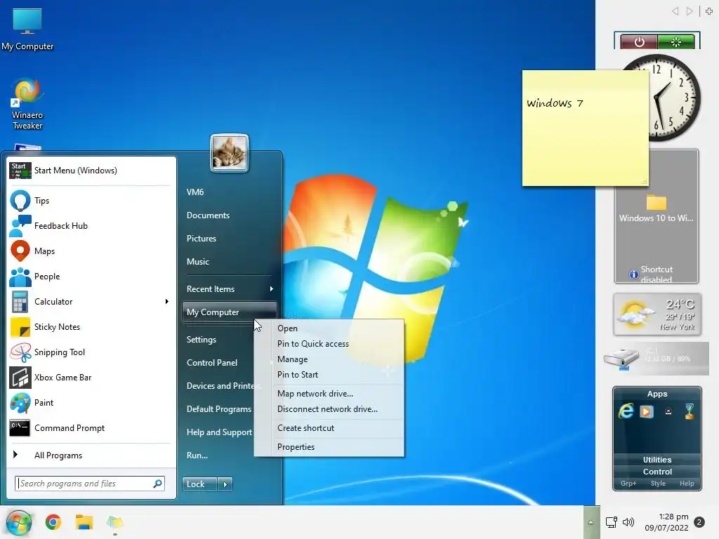Click the red power button gadget
The height and width of the screenshot is (539, 719).
[639, 42]
